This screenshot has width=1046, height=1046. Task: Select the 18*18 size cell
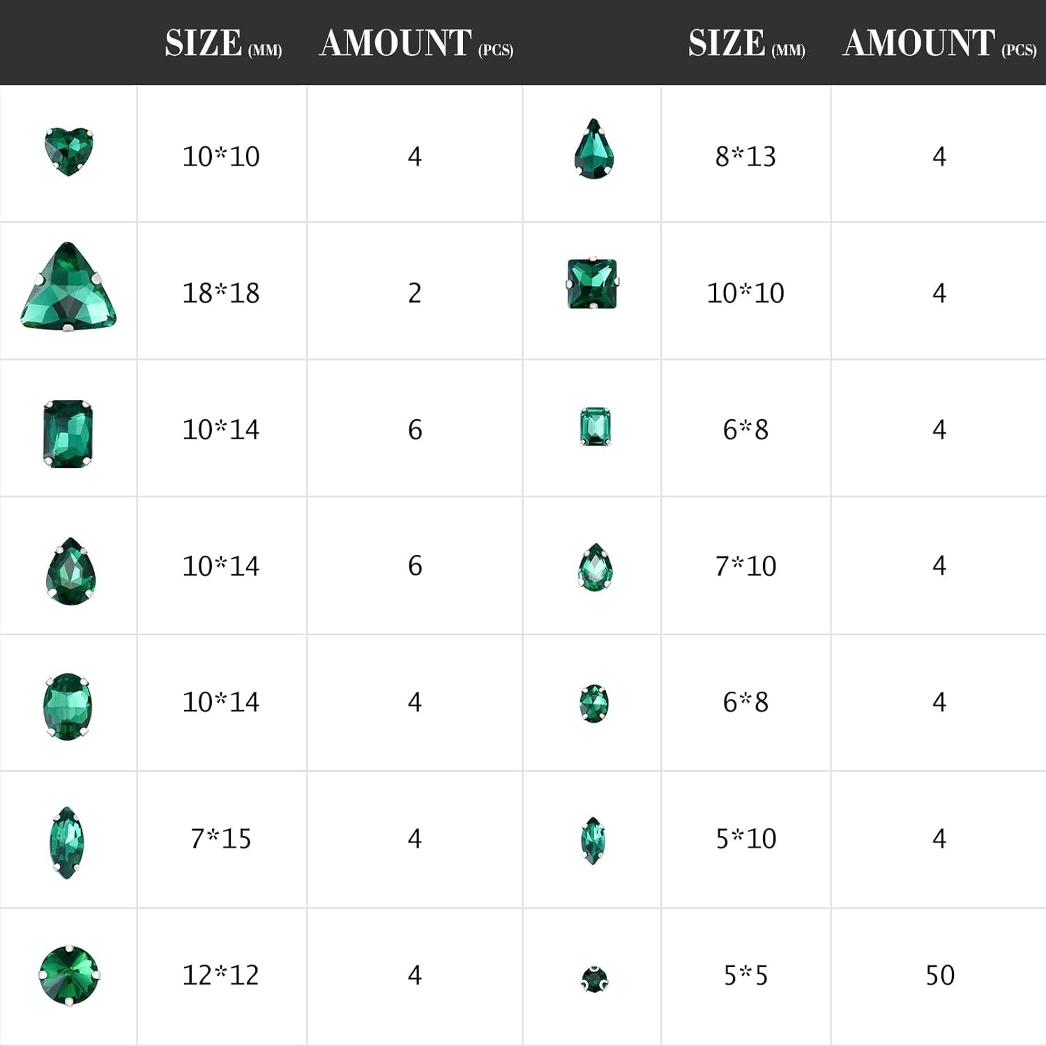[x=222, y=291]
